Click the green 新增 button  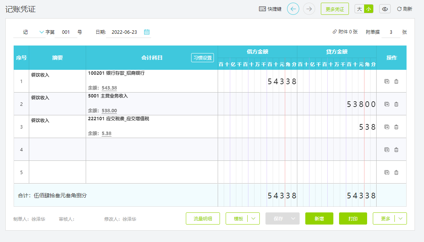[x=319, y=218]
